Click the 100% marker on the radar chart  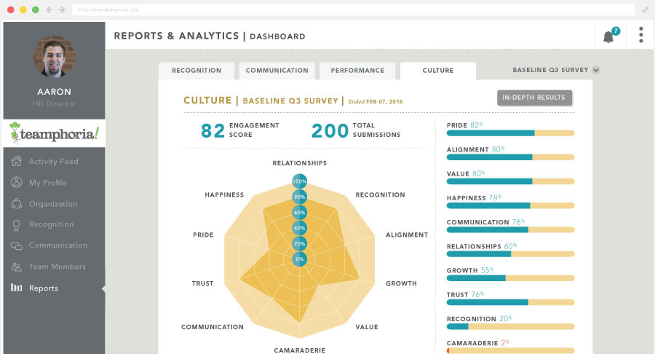coord(300,181)
